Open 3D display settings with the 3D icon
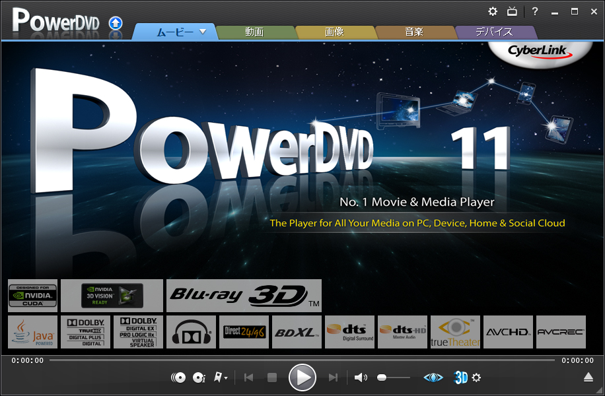 [460, 377]
